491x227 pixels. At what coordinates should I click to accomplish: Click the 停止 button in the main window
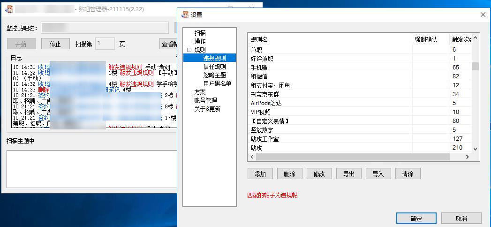[x=55, y=44]
